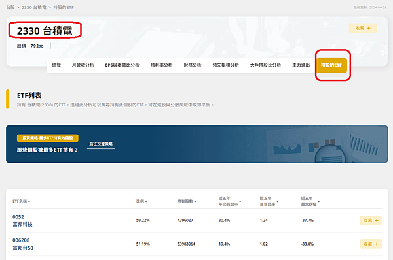The width and height of the screenshot is (393, 260).
Task: Sort by 近五年夏普比率 column
Action: coord(269,201)
